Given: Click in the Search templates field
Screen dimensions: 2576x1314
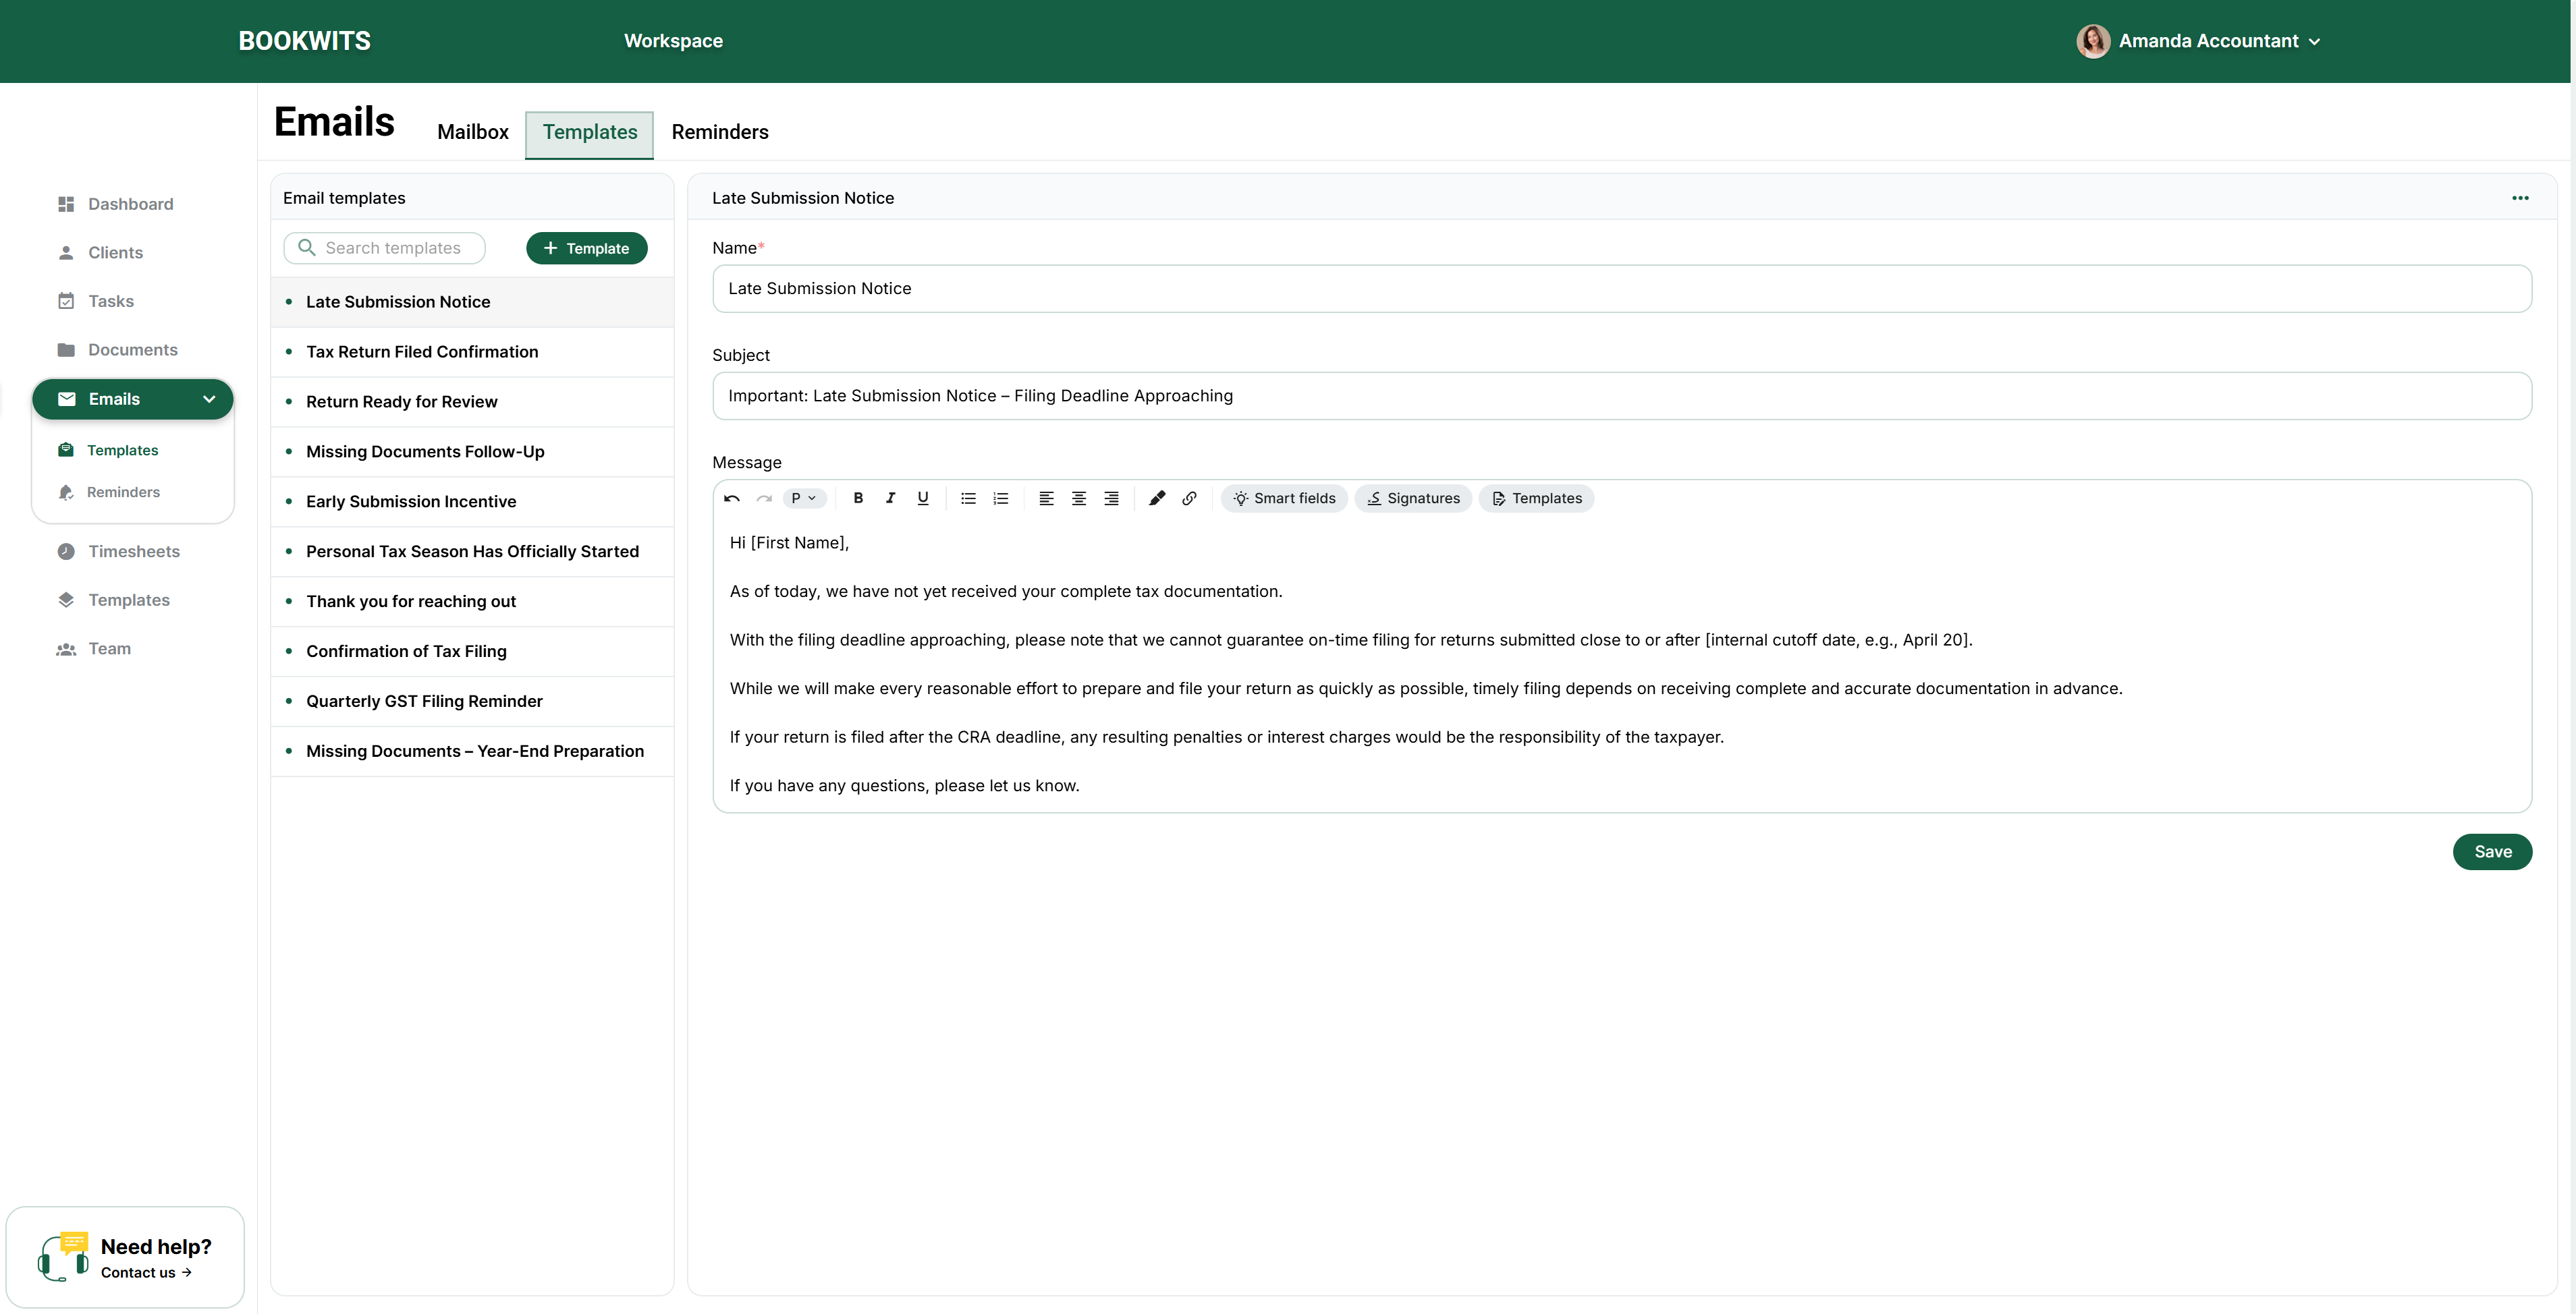Looking at the screenshot, I should (x=392, y=249).
